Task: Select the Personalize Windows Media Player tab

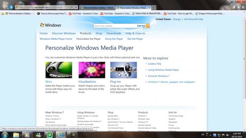Action: click(133, 8)
